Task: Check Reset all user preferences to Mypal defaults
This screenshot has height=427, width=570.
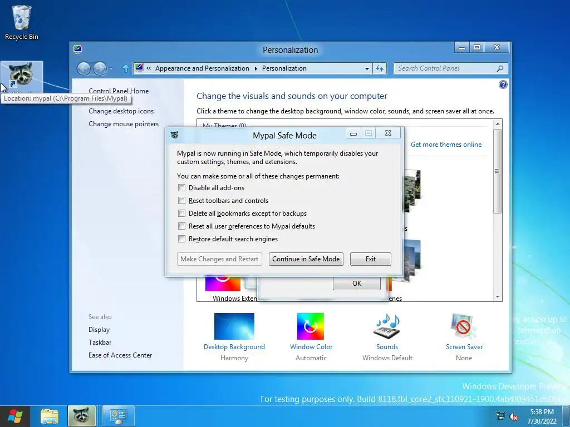Action: 181,226
